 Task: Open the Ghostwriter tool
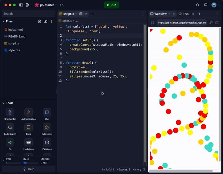coord(10,113)
